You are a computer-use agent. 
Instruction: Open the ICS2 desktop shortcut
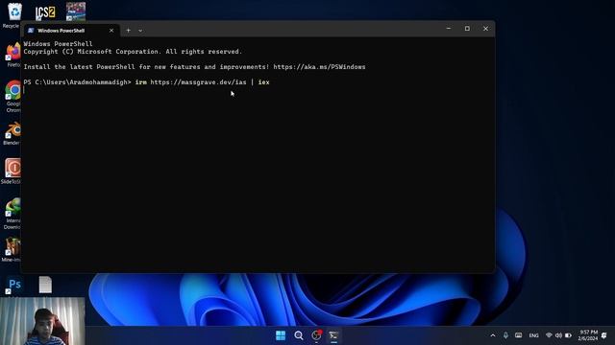coord(45,12)
